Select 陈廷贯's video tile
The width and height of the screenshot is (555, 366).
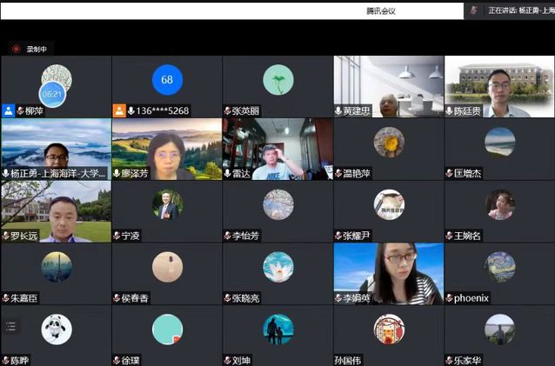(499, 85)
